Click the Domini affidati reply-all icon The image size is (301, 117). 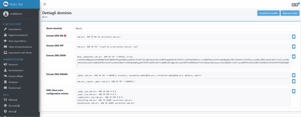[5, 76]
